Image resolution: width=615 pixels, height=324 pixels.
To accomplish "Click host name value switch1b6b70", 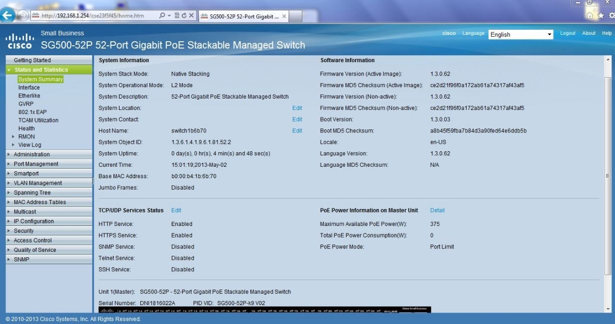I will 189,131.
